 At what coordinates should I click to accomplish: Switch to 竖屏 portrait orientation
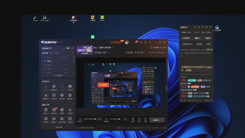pos(72,48)
